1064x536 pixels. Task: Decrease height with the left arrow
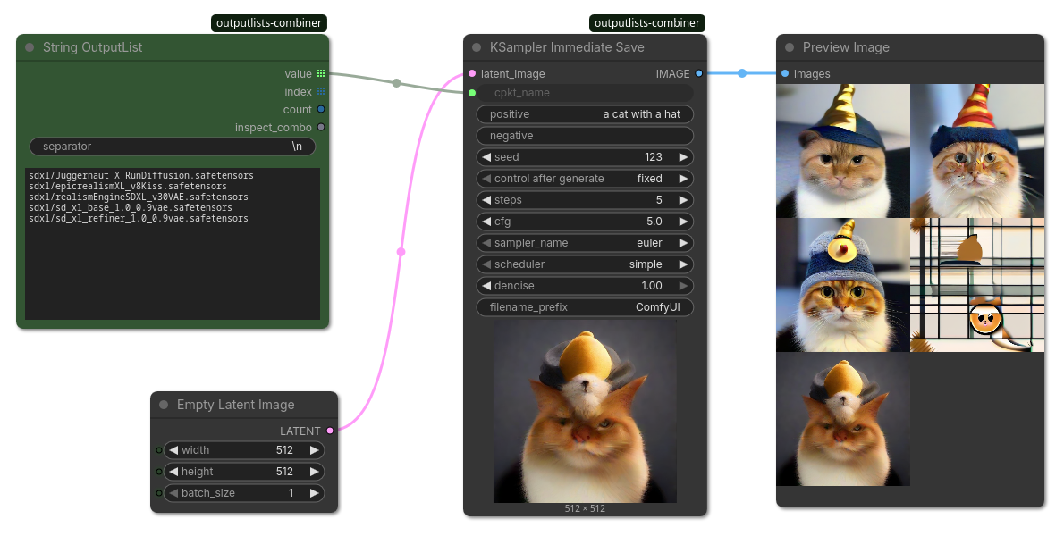(x=173, y=472)
